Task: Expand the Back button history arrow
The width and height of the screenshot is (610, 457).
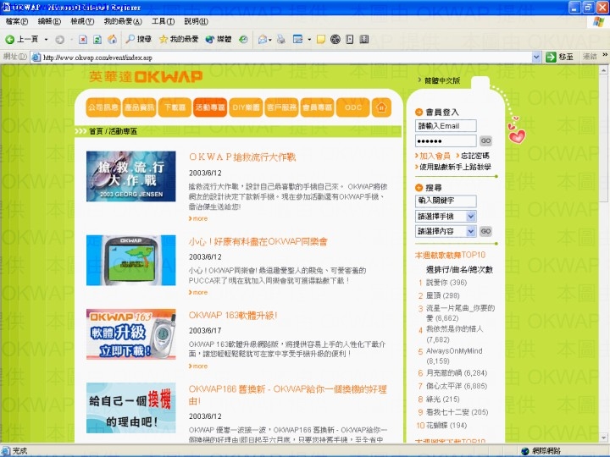Action: (46, 39)
